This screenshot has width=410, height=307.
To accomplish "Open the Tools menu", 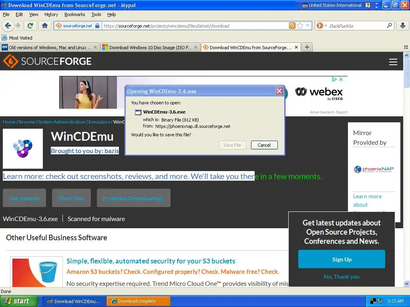I will click(96, 14).
